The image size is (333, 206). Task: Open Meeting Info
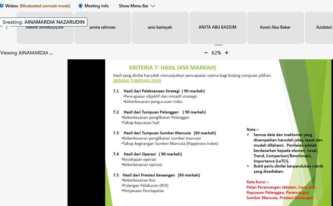[x=97, y=6]
